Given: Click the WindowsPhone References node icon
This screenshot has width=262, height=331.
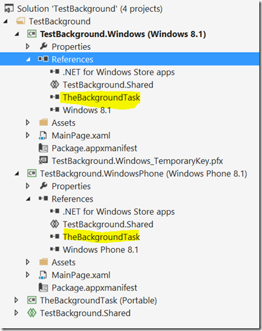Looking at the screenshot, I should 43,198.
